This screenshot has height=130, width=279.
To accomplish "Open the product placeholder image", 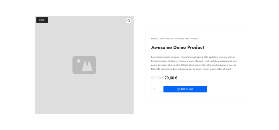I will click(84, 65).
